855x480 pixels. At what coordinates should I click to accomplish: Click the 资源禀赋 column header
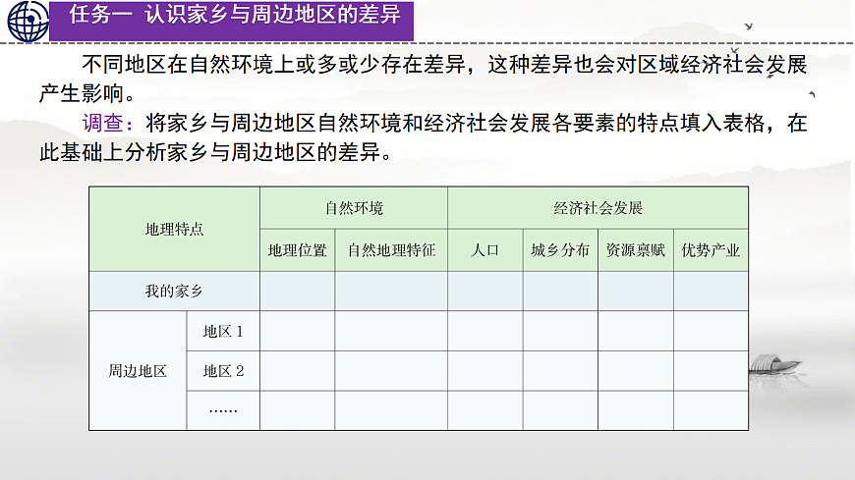[636, 250]
